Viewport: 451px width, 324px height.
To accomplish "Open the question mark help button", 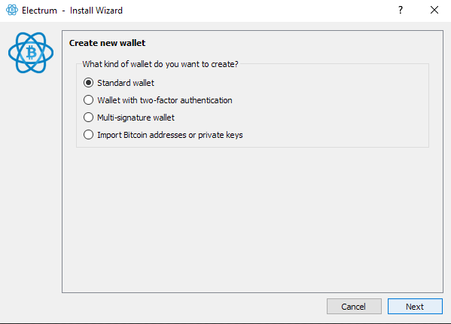I will tap(401, 10).
